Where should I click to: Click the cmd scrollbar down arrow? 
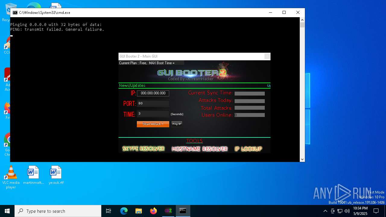coord(302,159)
